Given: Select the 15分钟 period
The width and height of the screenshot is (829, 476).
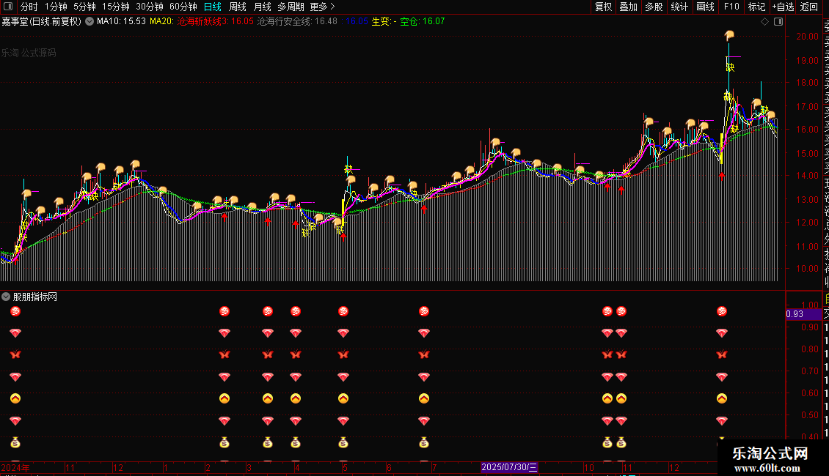Looking at the screenshot, I should (116, 7).
